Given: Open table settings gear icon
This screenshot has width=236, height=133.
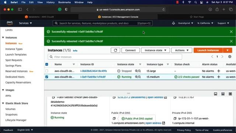Looking at the screenshot, I should click(230, 57).
